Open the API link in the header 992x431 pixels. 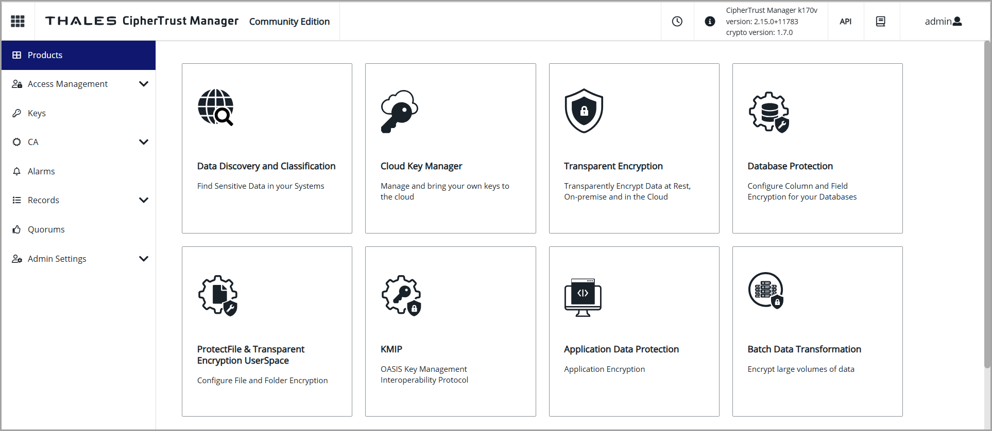pos(846,21)
